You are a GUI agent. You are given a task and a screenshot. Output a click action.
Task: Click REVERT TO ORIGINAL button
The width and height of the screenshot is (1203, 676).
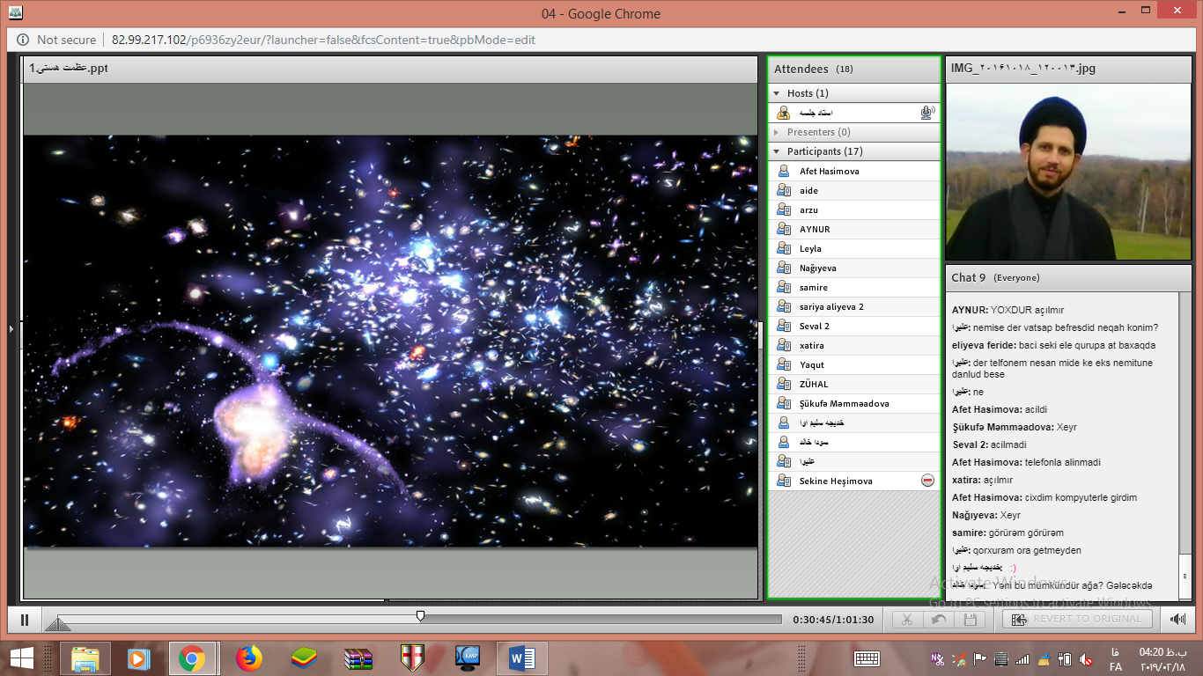(x=1079, y=620)
